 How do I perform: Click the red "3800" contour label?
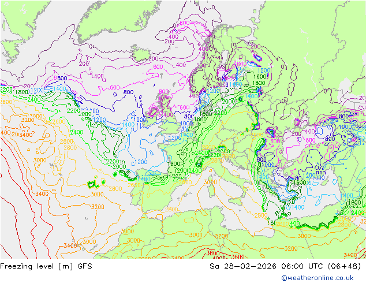pyautogui.click(x=213, y=253)
